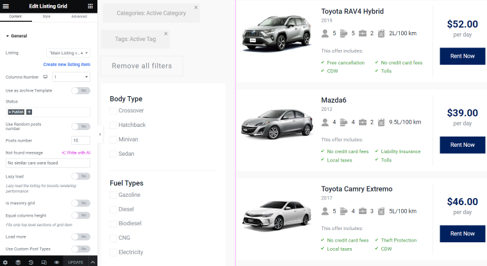Toggle the Load more switch

[81, 237]
